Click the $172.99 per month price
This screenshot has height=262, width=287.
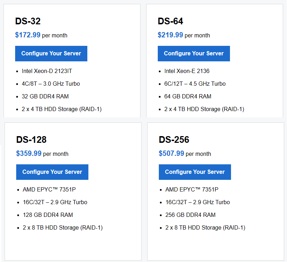click(41, 35)
